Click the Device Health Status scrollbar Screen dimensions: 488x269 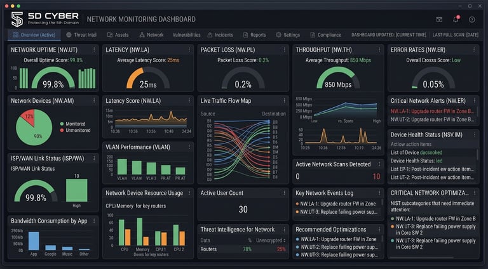click(477, 155)
